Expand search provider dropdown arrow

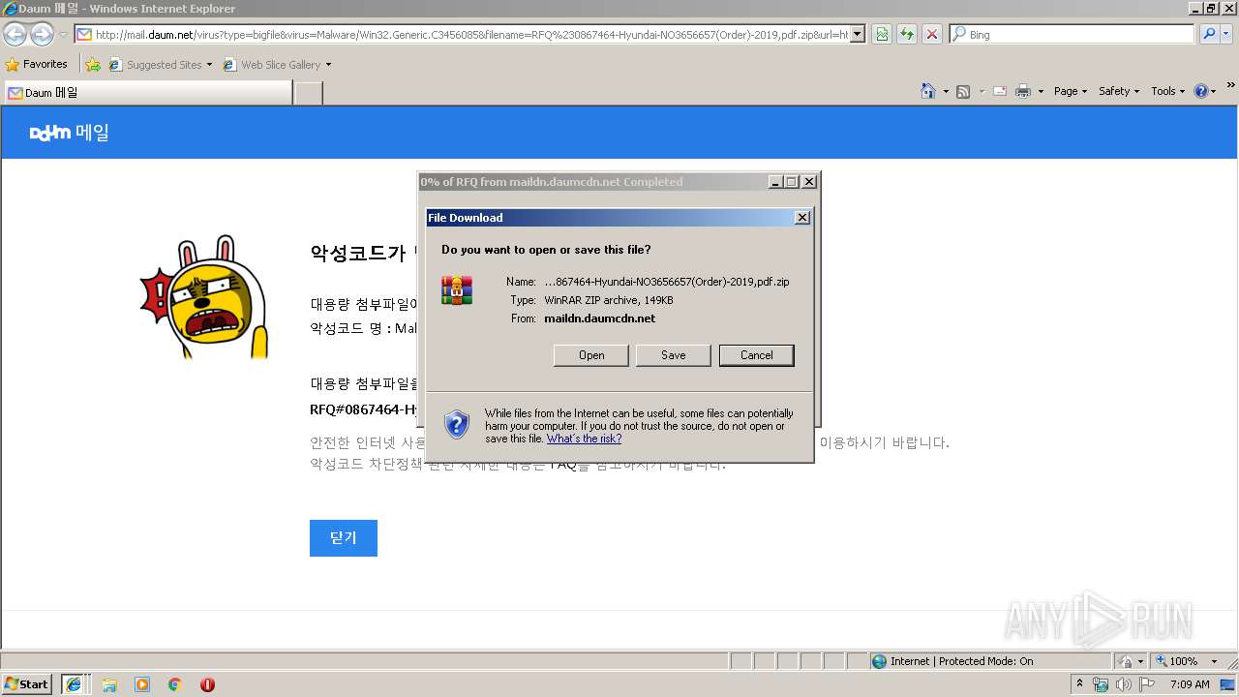pos(1227,34)
